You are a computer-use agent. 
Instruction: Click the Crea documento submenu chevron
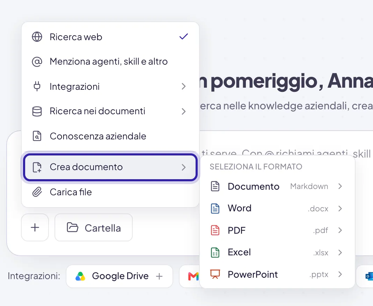184,167
